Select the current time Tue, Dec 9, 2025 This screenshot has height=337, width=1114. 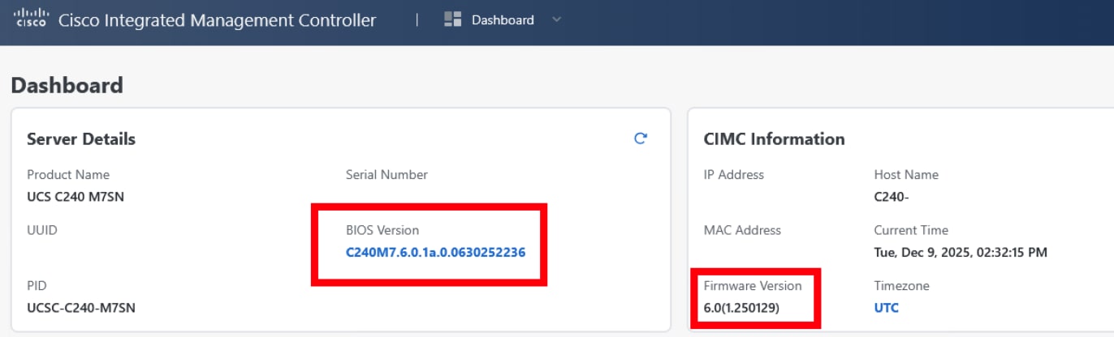[961, 252]
